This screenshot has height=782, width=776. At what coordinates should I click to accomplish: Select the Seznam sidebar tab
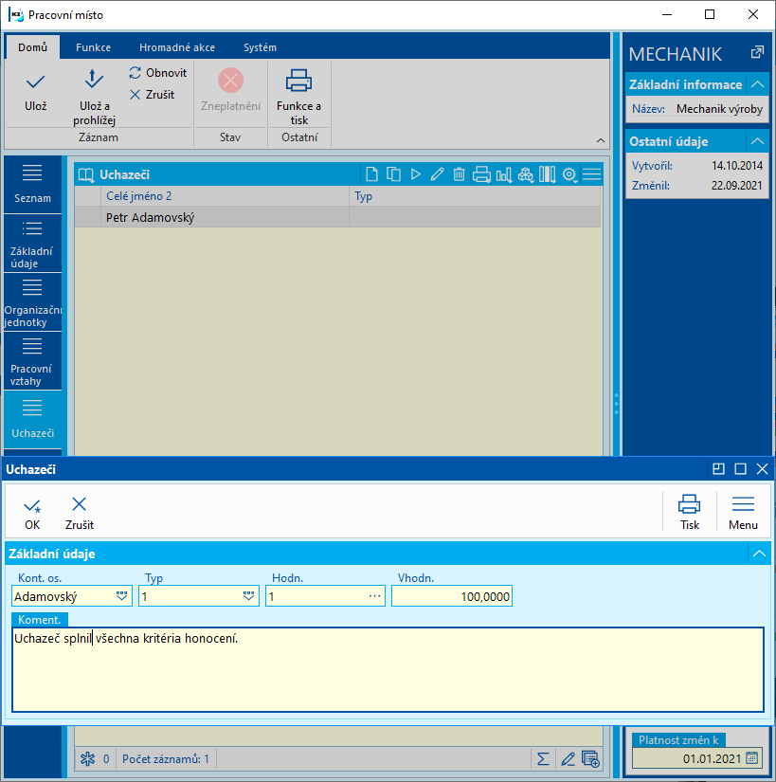click(x=32, y=185)
